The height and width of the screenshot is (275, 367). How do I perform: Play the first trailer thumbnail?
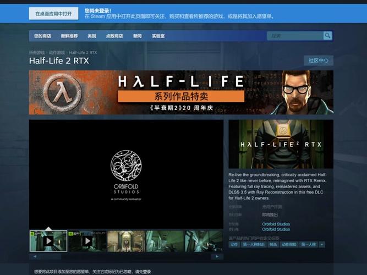48,241
